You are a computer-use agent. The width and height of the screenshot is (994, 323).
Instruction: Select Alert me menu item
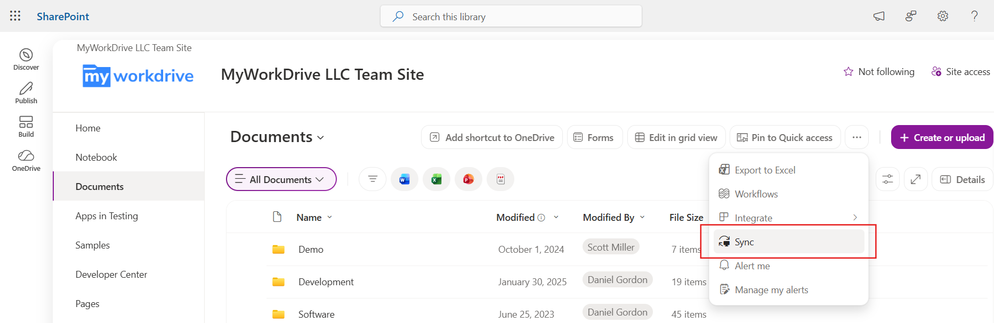[789, 266]
